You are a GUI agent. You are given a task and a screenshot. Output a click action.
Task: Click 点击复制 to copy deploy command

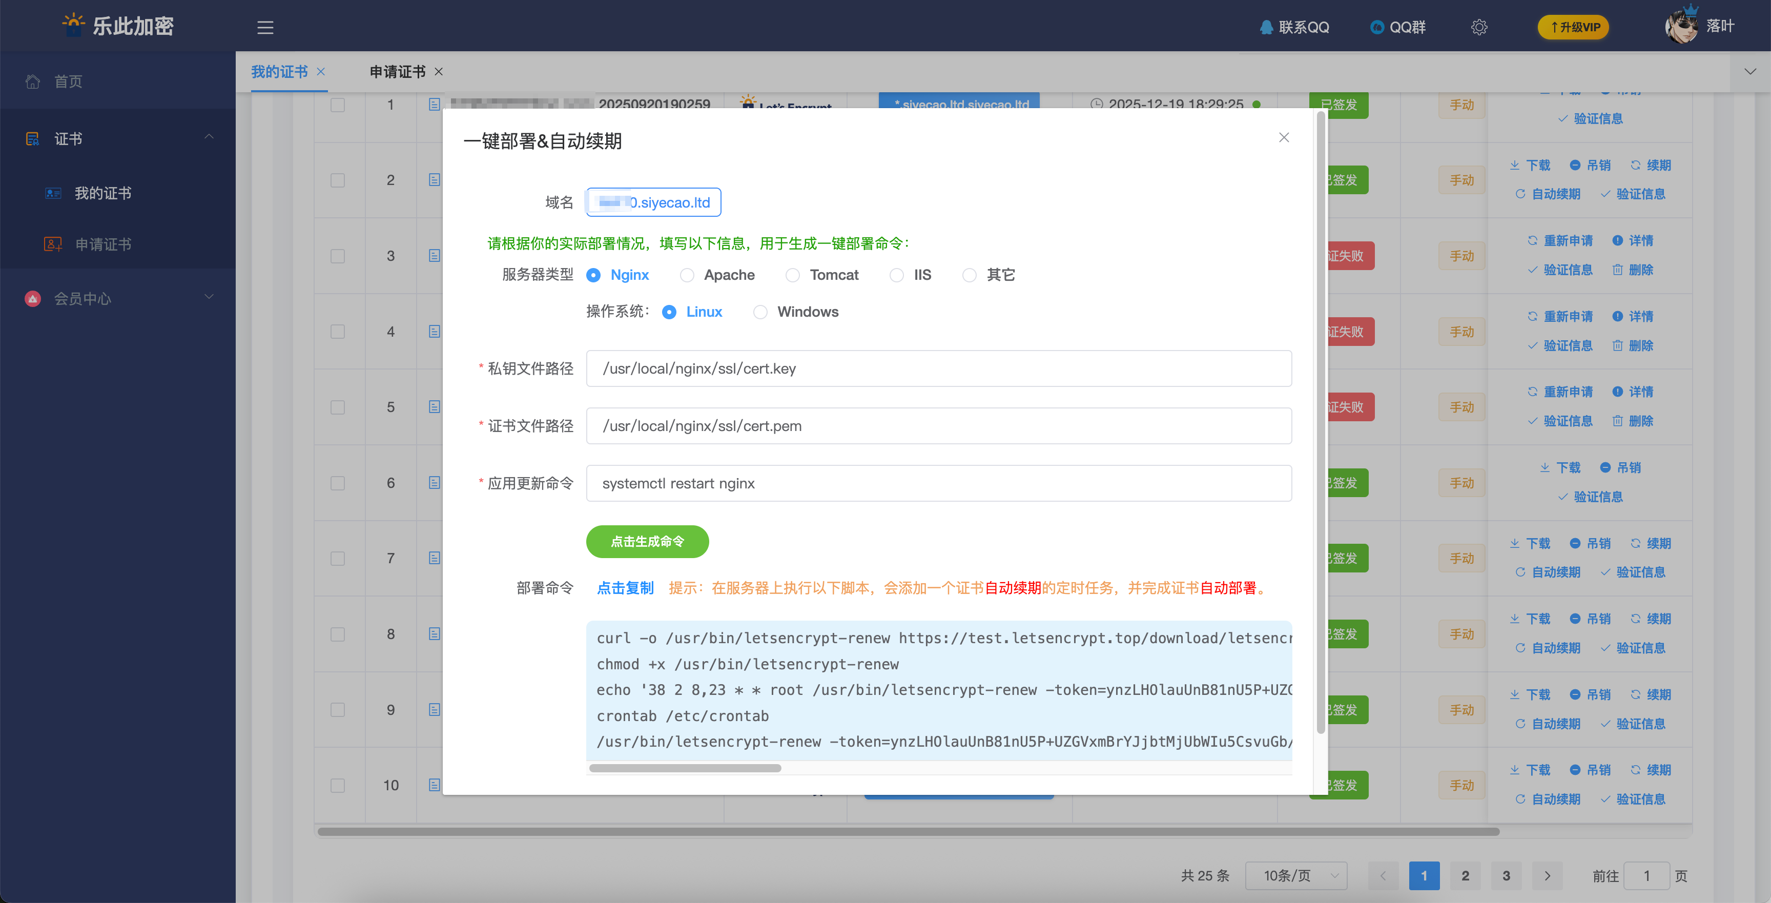coord(625,588)
